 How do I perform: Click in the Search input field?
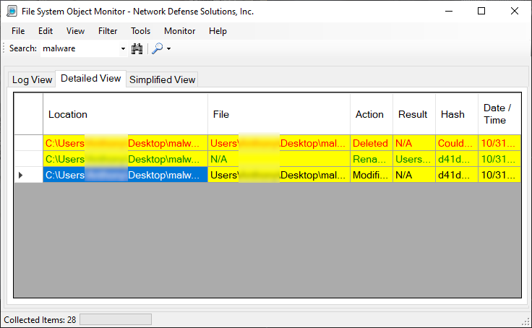(78, 48)
